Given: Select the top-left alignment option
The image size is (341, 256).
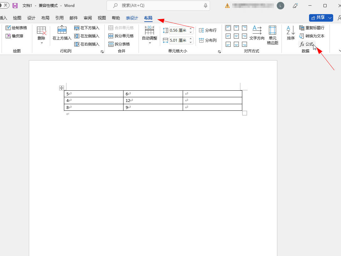Looking at the screenshot, I should (x=228, y=28).
